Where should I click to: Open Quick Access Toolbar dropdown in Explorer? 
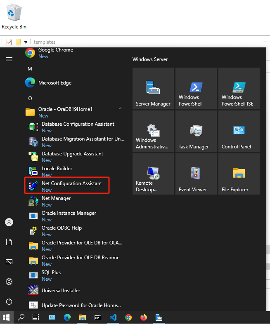tap(26, 42)
